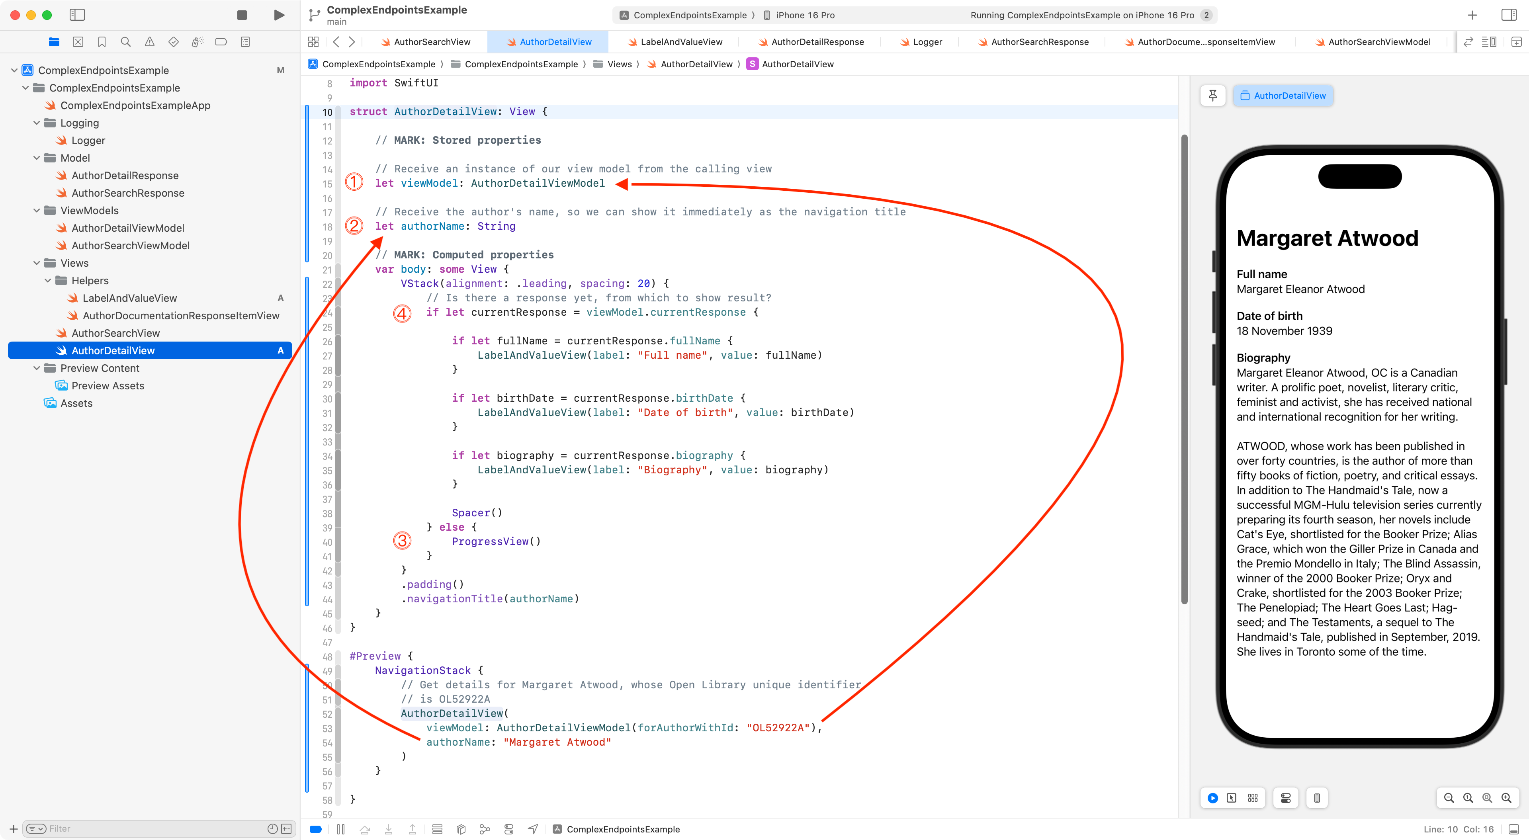Click the editor's vertical scrollbar
This screenshot has width=1529, height=840.
point(1184,368)
